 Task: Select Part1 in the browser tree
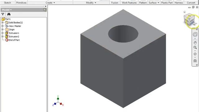[8, 19]
